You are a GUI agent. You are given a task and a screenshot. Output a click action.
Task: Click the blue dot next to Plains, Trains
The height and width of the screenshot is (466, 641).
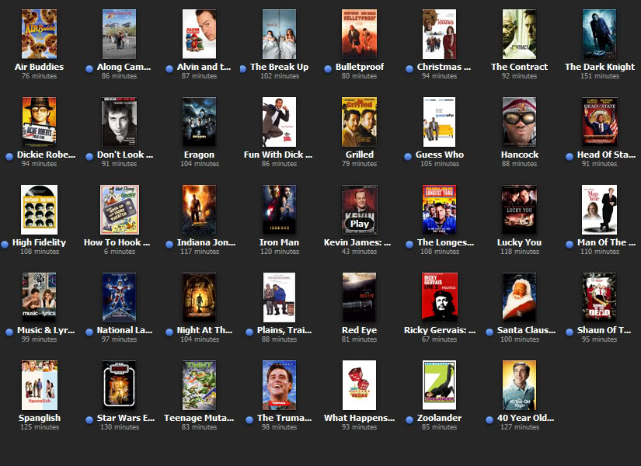(x=249, y=332)
